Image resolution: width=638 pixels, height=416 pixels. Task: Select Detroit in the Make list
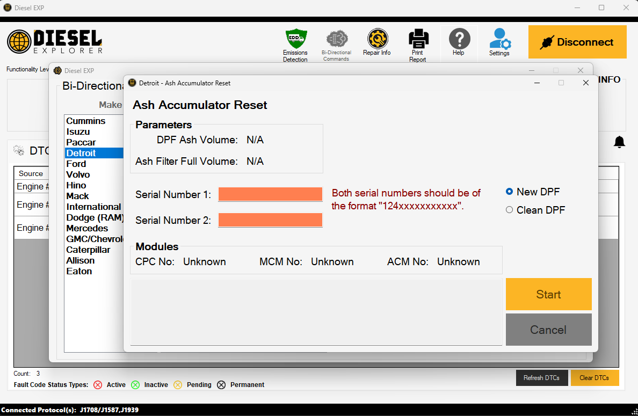point(94,153)
